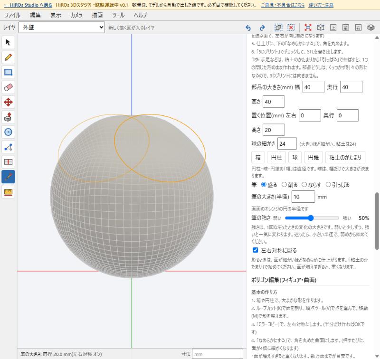Image resolution: width=380 pixels, height=359 pixels.
Task: Follow the HiROs Studio へ戻る link
Action: tap(28, 5)
